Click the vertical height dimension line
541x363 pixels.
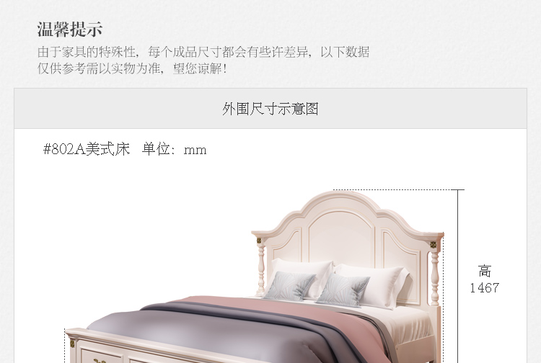pyautogui.click(x=458, y=276)
